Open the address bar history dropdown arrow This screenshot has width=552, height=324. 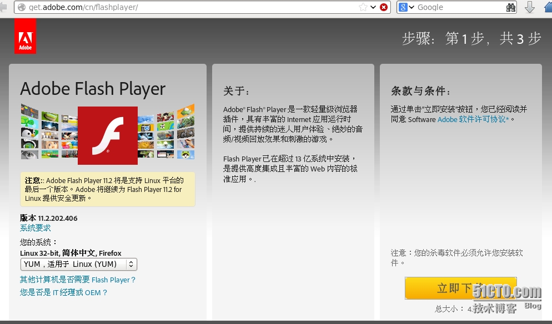(373, 7)
